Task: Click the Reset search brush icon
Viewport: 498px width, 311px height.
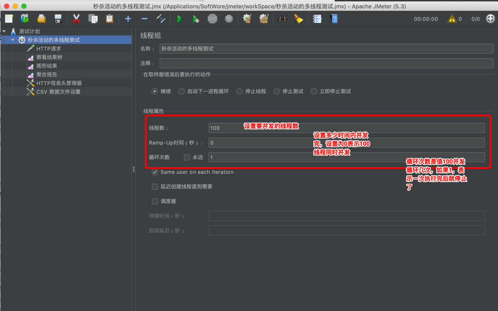Action: (299, 19)
